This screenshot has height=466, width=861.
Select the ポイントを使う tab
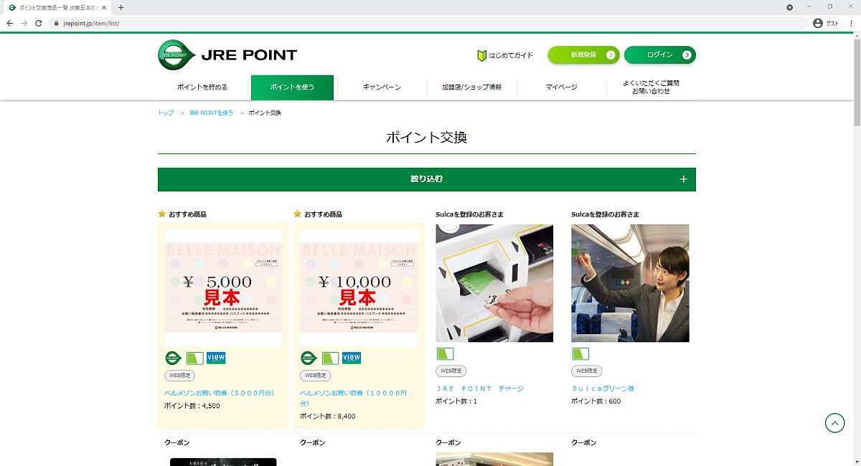click(x=292, y=87)
